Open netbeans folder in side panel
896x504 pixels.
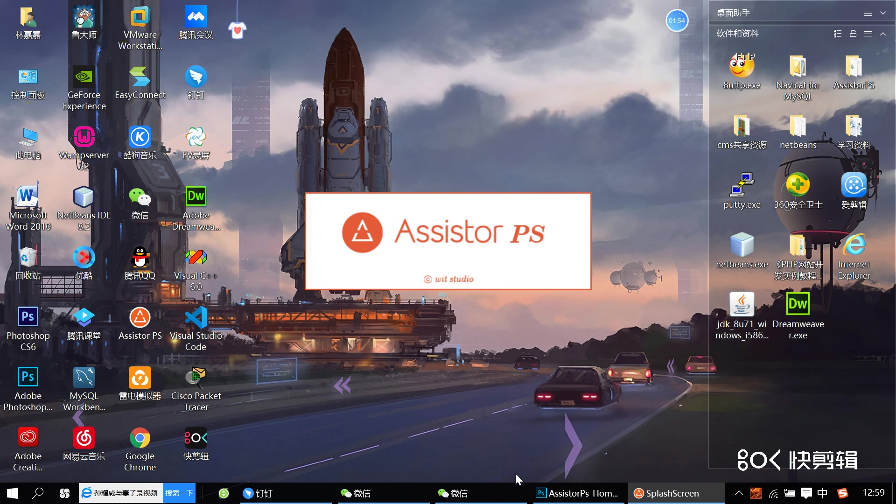pyautogui.click(x=798, y=132)
